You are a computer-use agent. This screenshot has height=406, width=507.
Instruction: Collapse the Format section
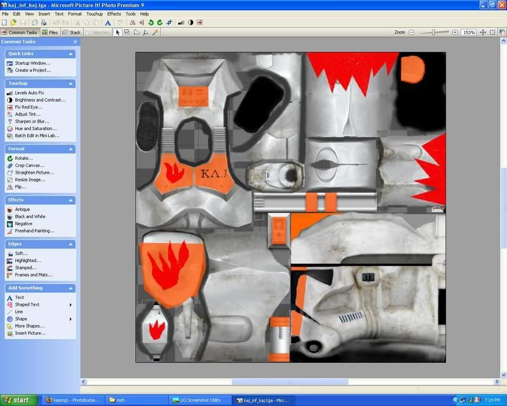70,149
